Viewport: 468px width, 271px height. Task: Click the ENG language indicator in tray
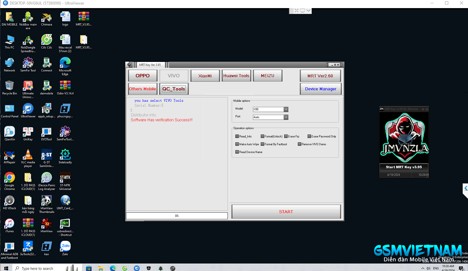click(x=436, y=268)
